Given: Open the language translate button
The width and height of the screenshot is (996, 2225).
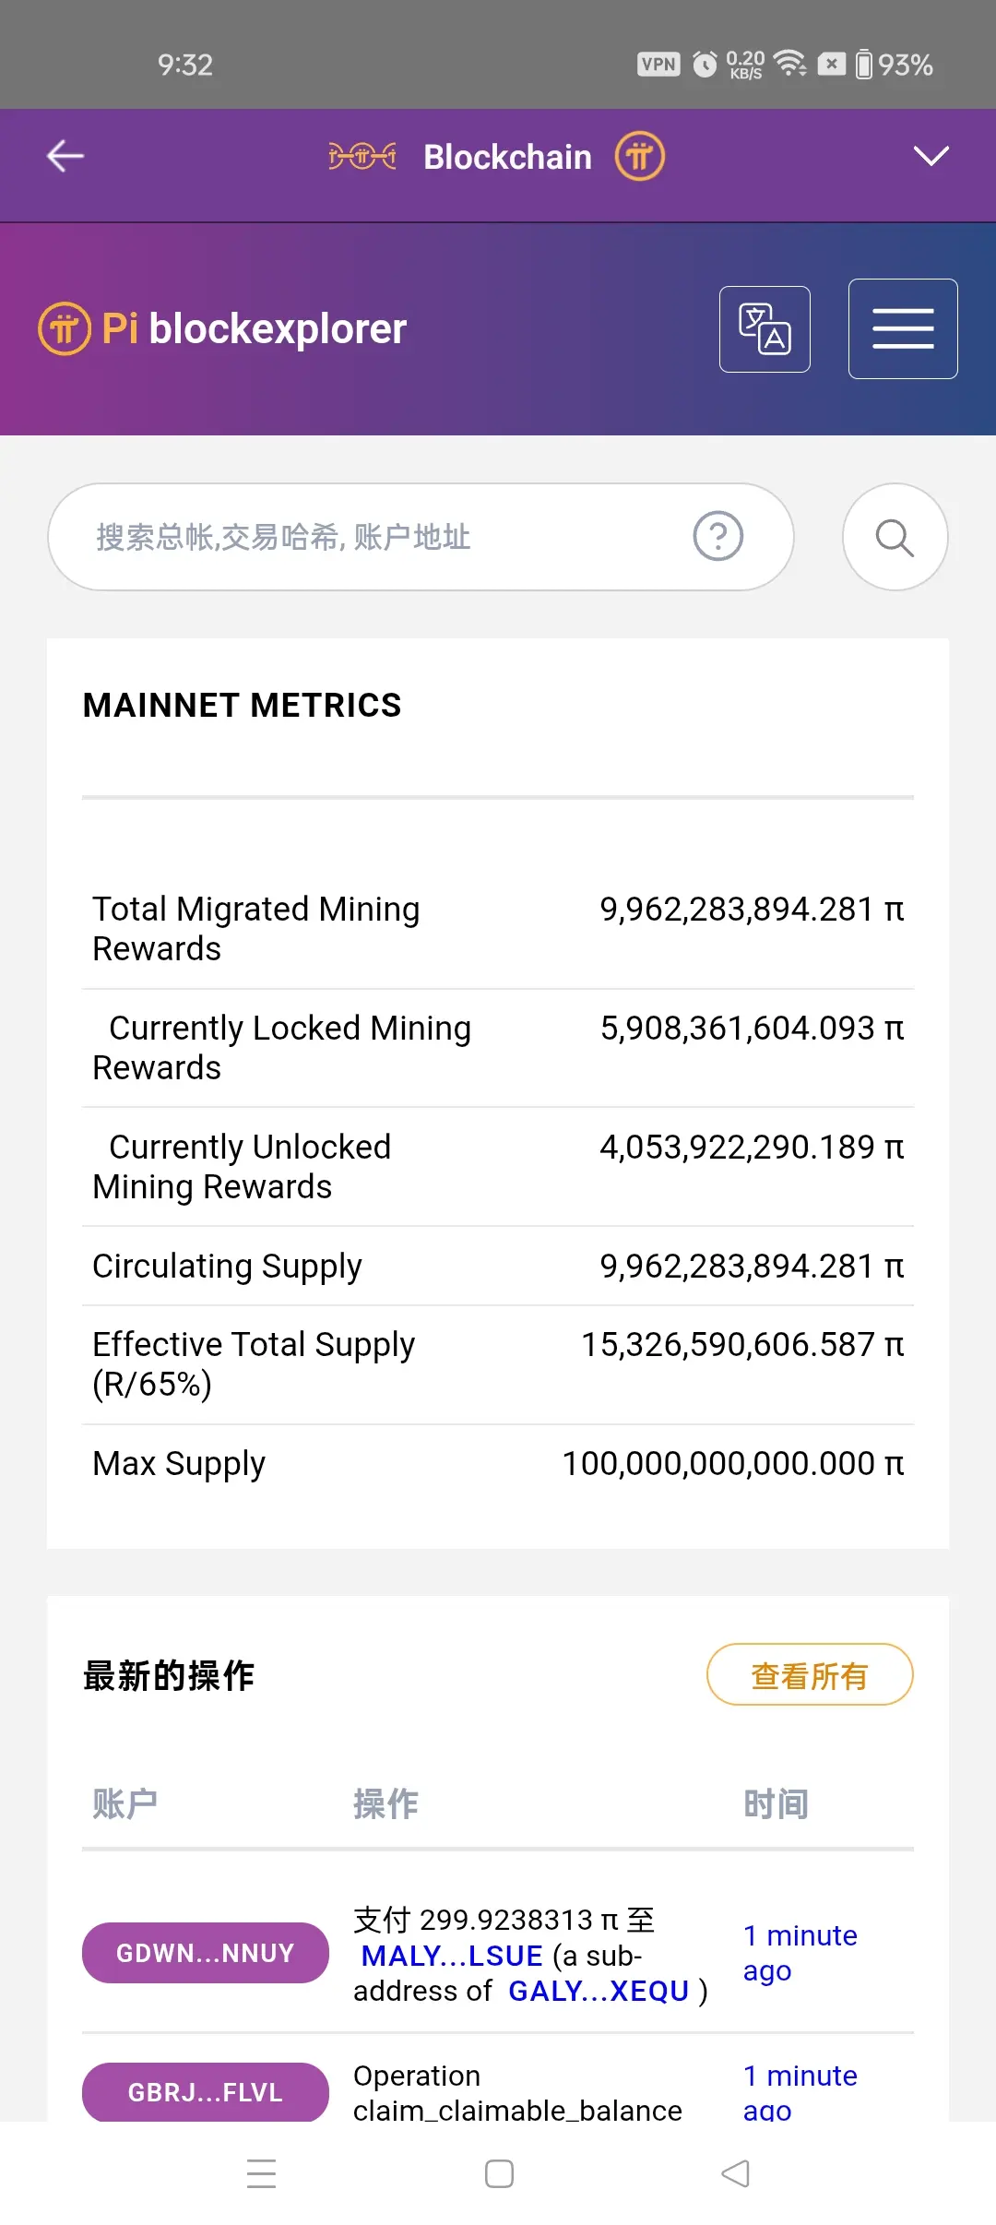Looking at the screenshot, I should click(765, 329).
